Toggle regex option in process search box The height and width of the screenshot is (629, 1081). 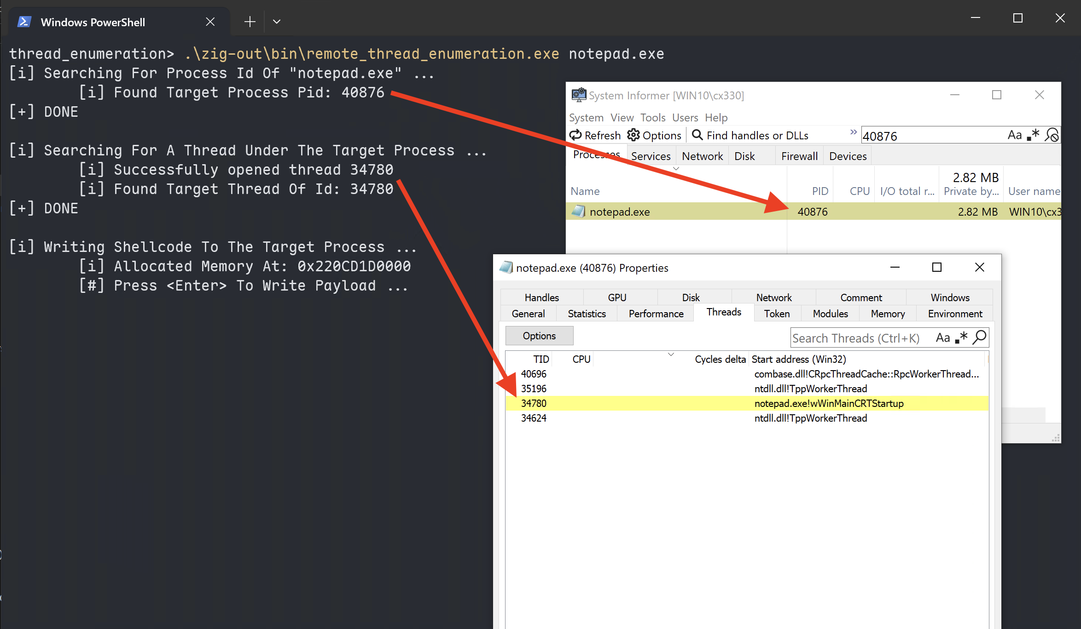point(1033,135)
